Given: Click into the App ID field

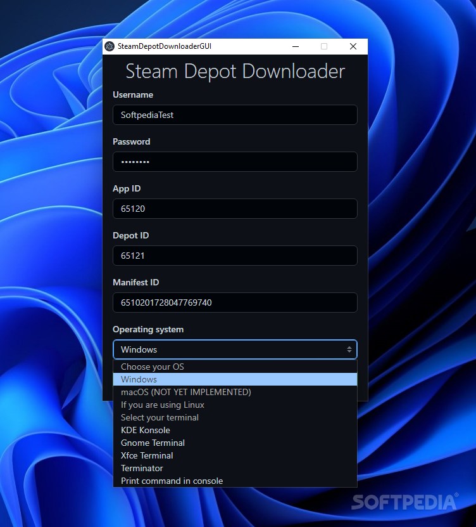Looking at the screenshot, I should pyautogui.click(x=235, y=209).
